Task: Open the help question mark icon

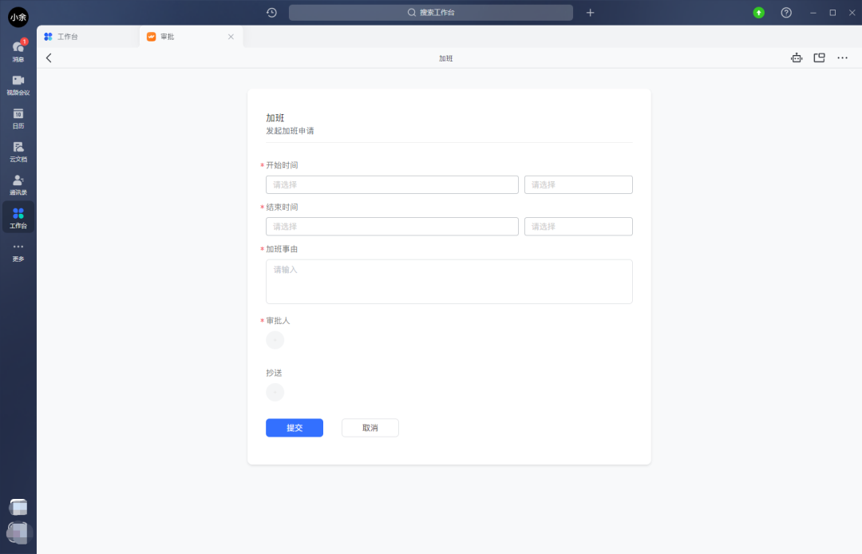Action: click(x=786, y=13)
